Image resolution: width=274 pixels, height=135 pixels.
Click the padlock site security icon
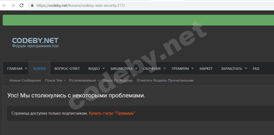(x=32, y=5)
